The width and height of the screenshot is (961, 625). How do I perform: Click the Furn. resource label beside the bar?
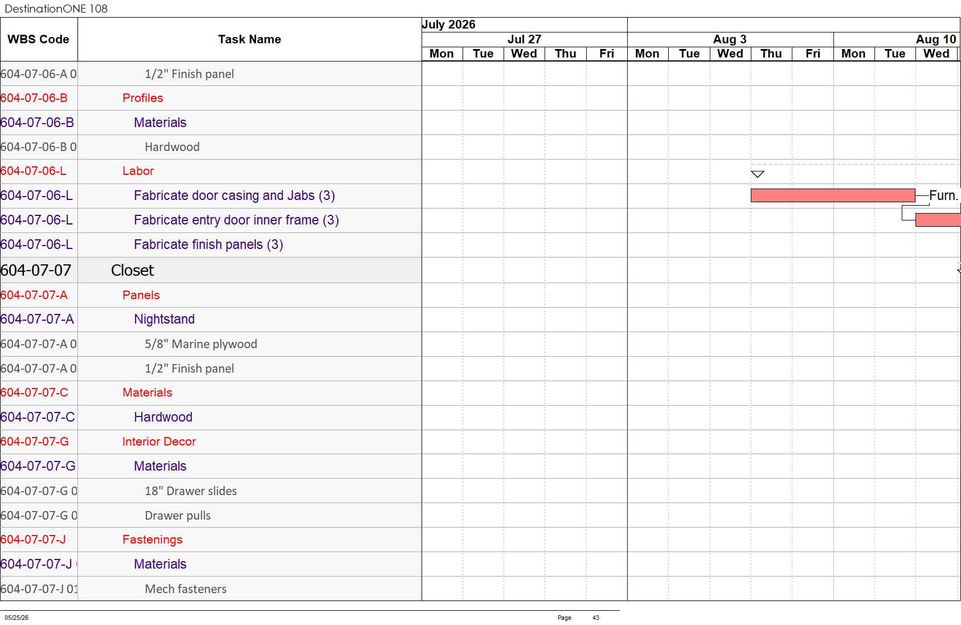pyautogui.click(x=944, y=195)
